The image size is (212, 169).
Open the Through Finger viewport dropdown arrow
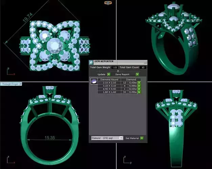[21, 84]
